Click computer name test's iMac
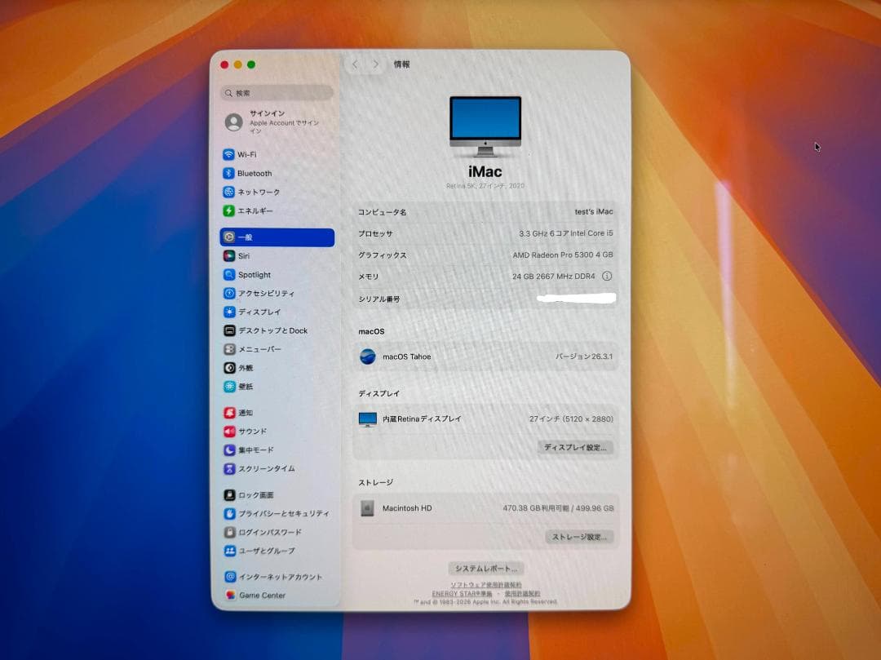This screenshot has height=660, width=881. [593, 212]
